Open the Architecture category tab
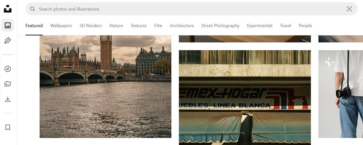The width and height of the screenshot is (363, 145). 182,26
